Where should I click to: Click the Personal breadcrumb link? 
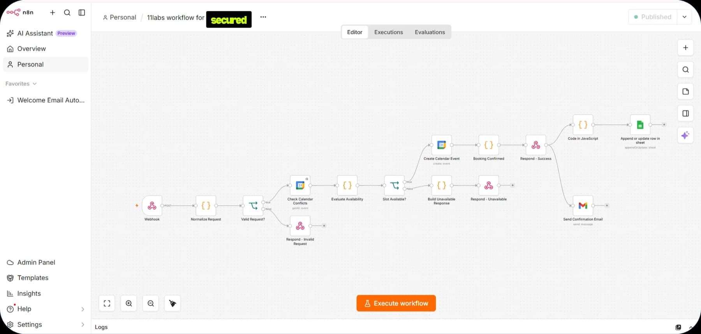(x=120, y=18)
